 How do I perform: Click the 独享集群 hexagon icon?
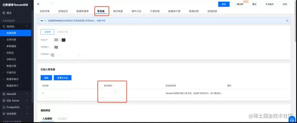(x=4, y=114)
